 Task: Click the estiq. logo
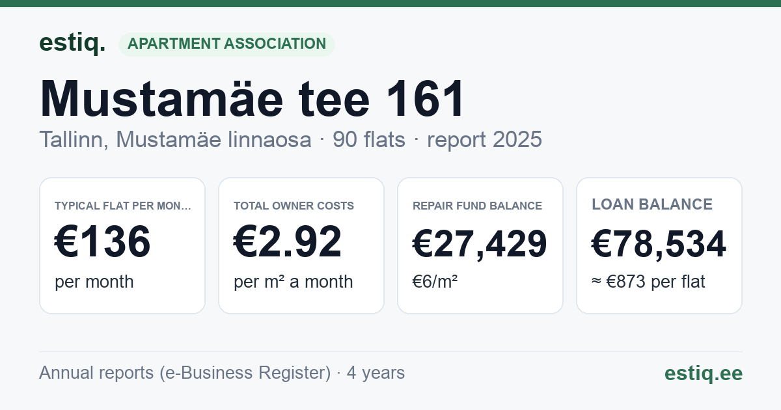[72, 43]
